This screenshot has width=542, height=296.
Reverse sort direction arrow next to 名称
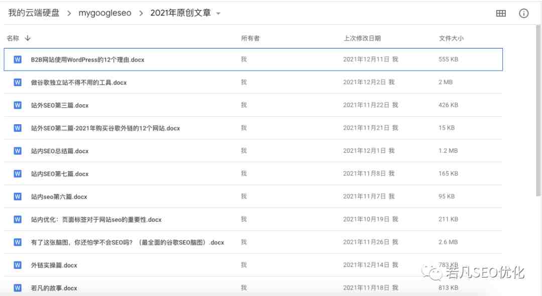(x=28, y=38)
